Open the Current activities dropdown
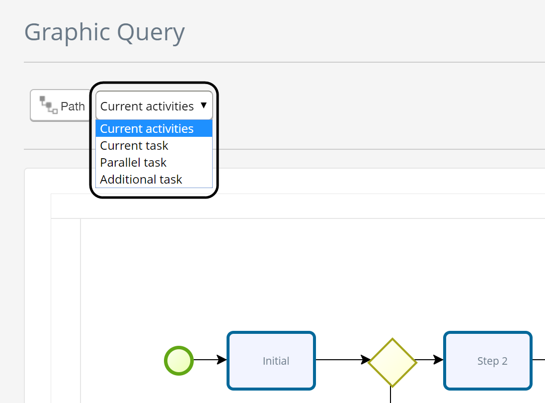Image resolution: width=545 pixels, height=403 pixels. point(154,105)
